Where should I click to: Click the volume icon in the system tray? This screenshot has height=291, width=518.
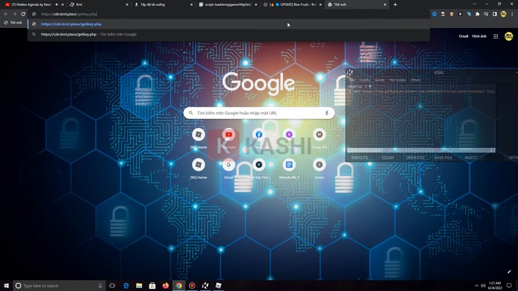point(482,286)
